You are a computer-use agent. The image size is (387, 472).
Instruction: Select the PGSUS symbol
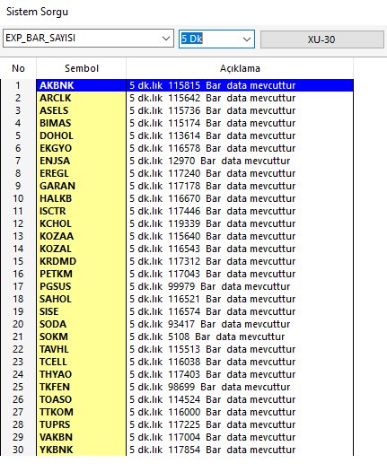(56, 286)
